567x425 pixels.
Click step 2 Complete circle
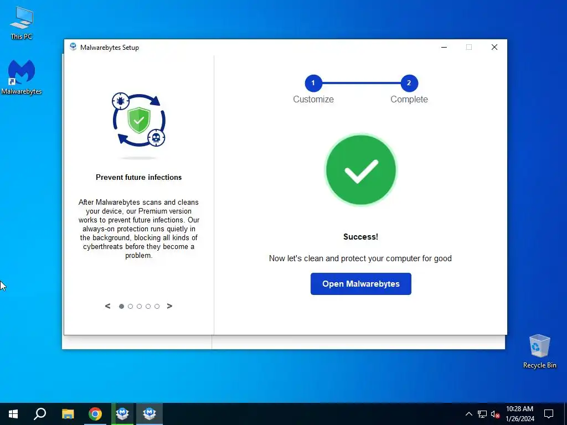tap(409, 83)
